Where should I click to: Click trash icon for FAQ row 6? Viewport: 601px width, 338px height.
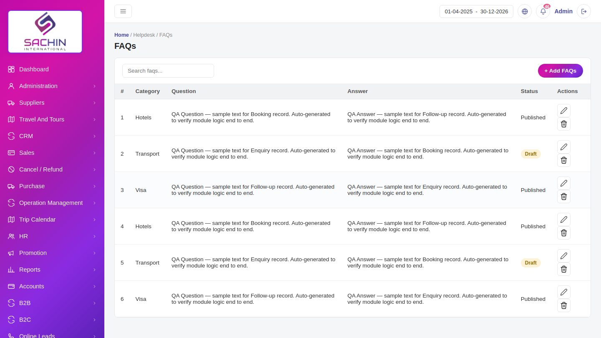(564, 305)
